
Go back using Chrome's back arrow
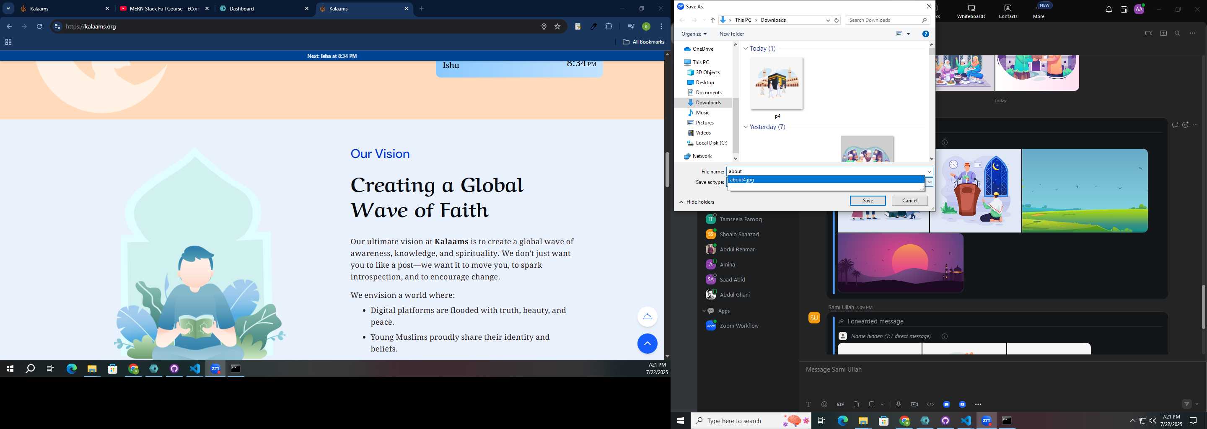(x=9, y=27)
